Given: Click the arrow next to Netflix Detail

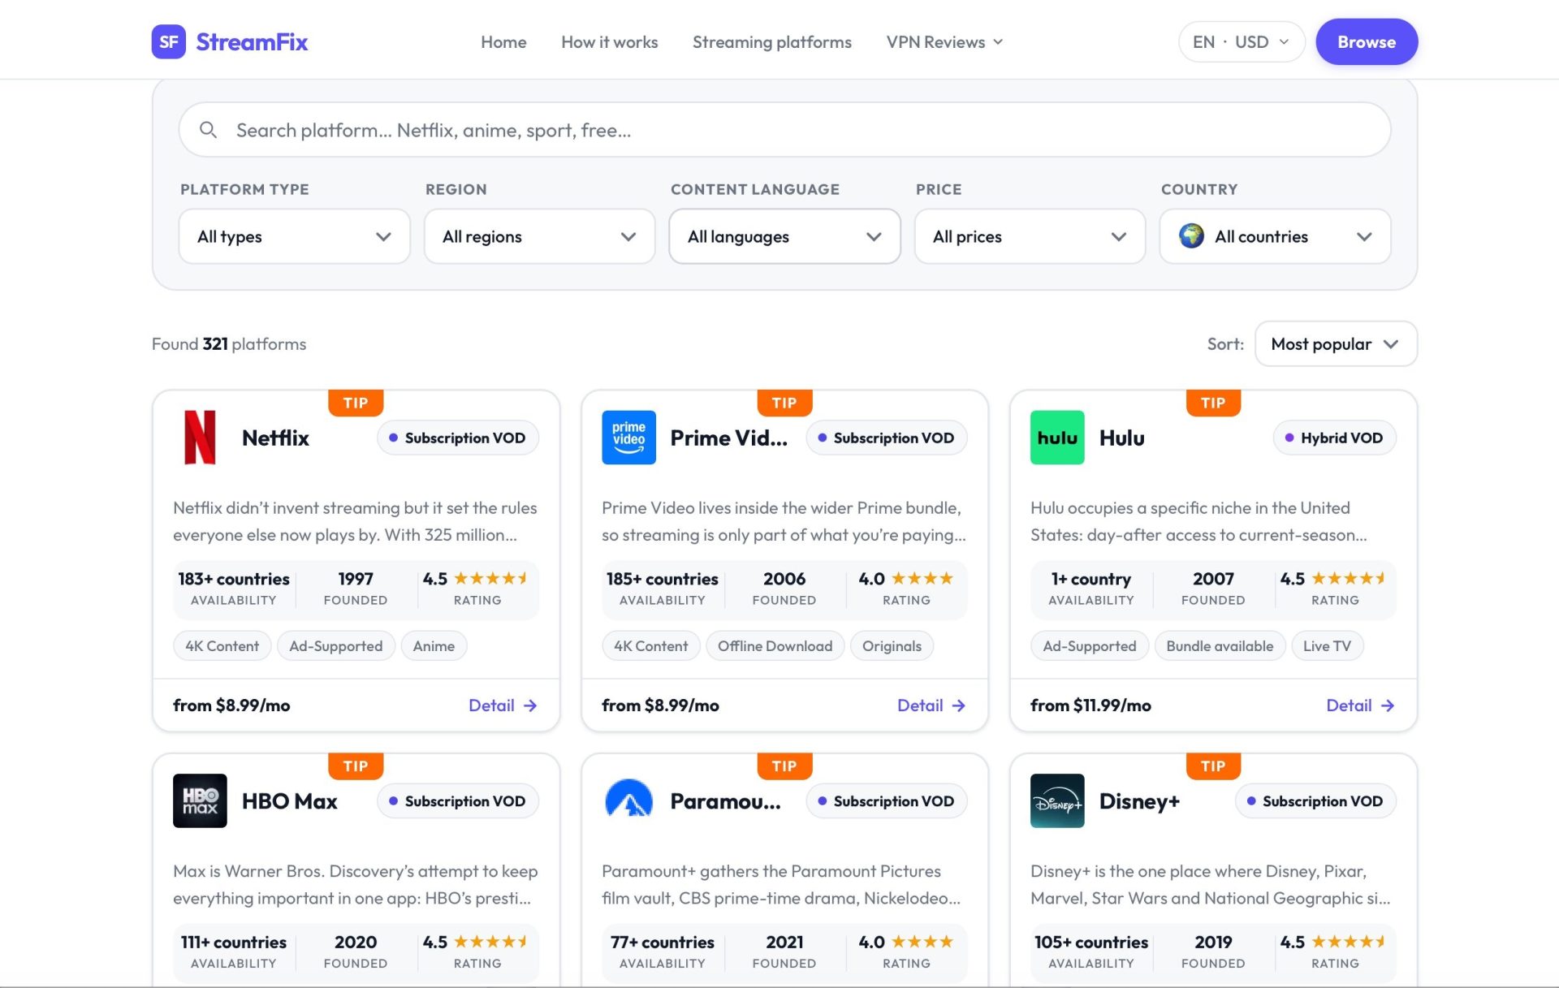Looking at the screenshot, I should pyautogui.click(x=530, y=705).
